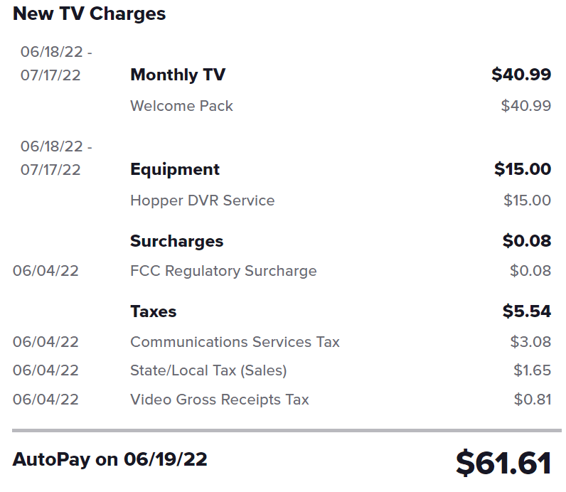Click the AutoPay on 06/19/22 label
Screen dimensions: 566x492
pyautogui.click(x=110, y=459)
